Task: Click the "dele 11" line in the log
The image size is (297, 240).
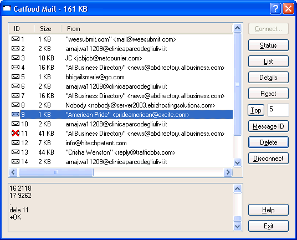Action: pyautogui.click(x=19, y=210)
